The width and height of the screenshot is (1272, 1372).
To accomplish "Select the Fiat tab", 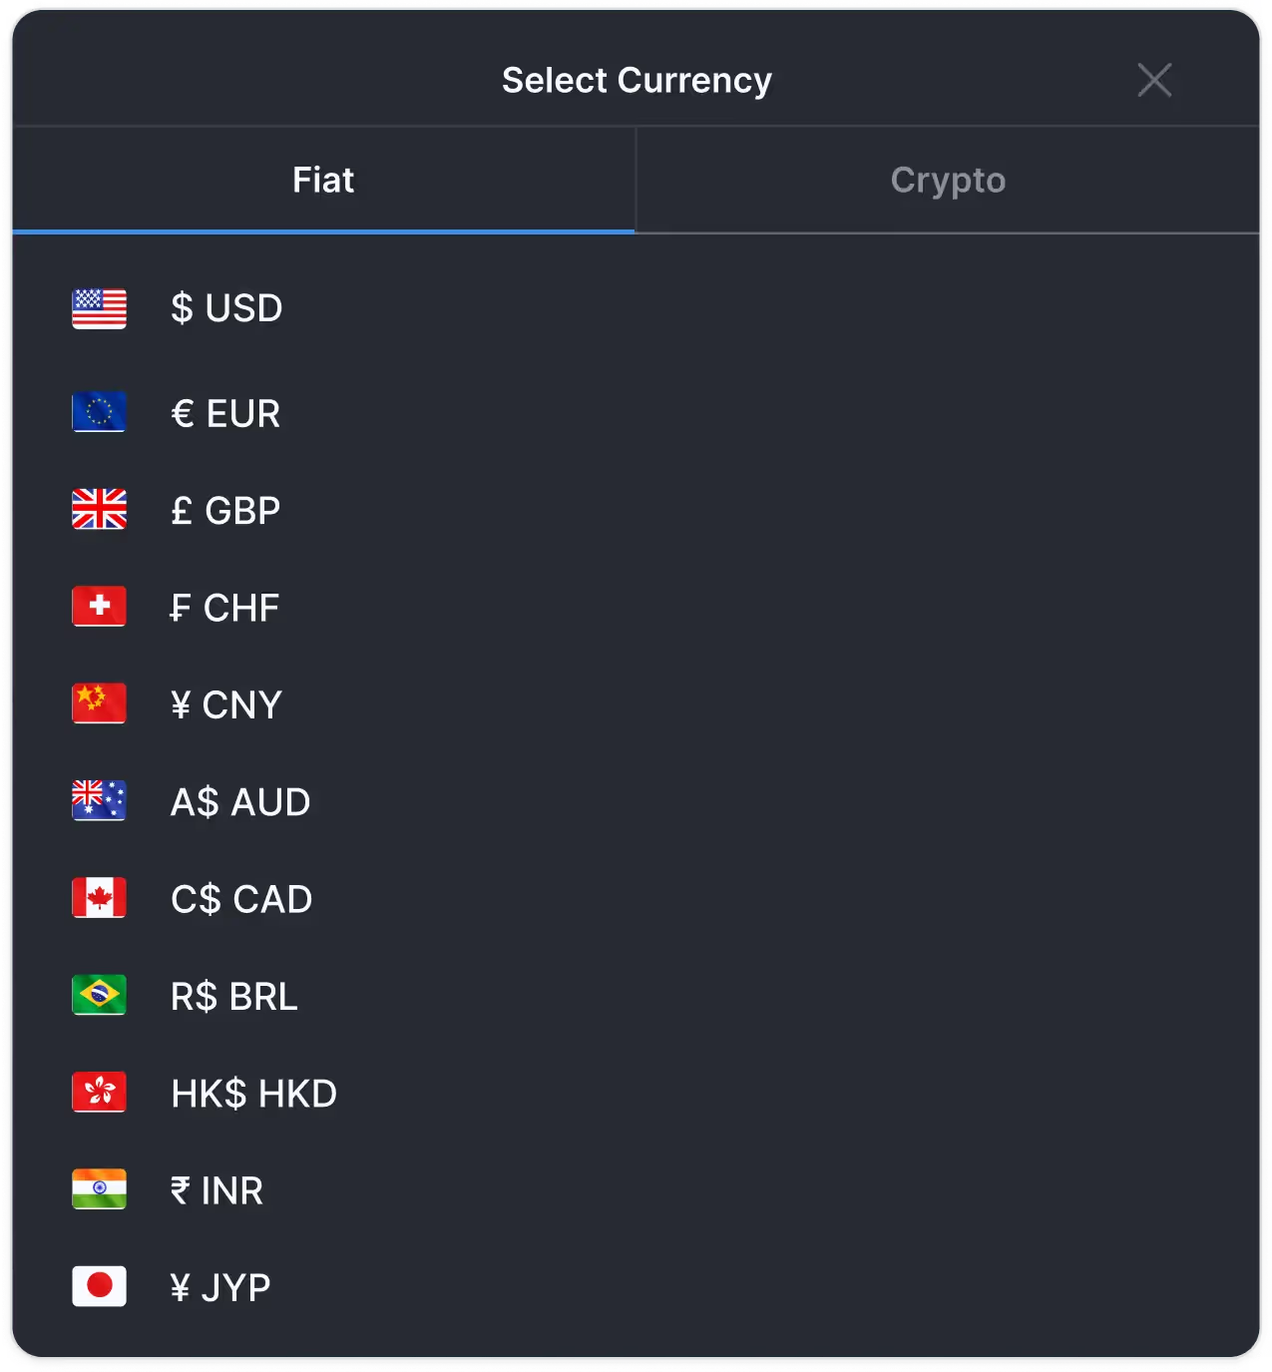I will [323, 181].
